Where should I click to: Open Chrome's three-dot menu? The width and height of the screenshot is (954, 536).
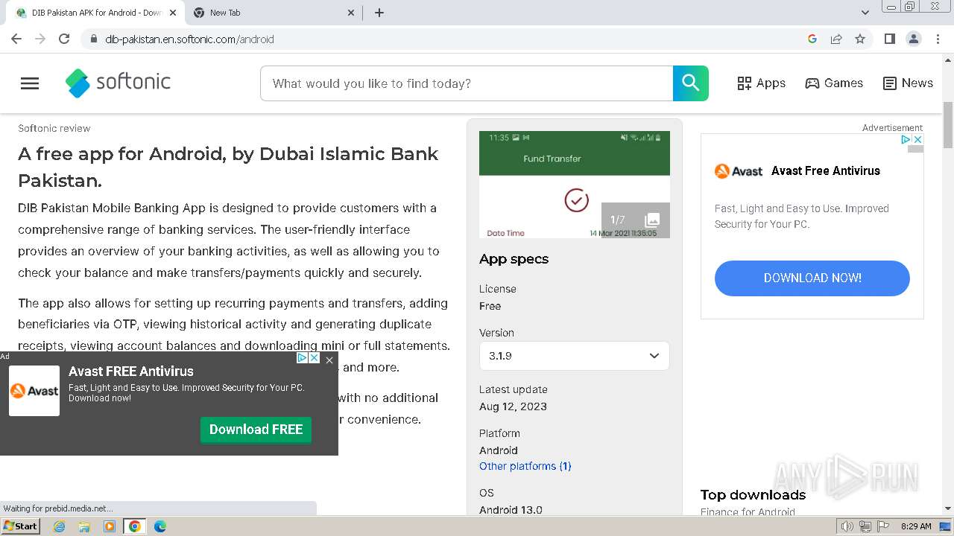(938, 39)
